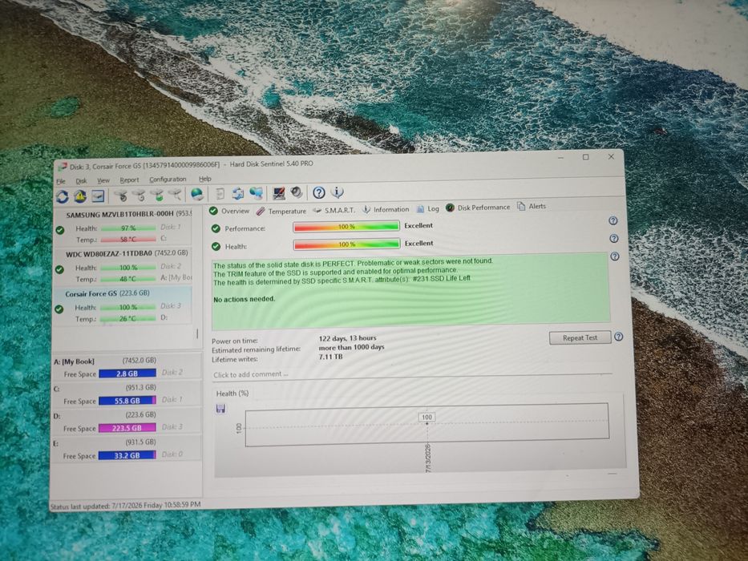Viewport: 748px width, 561px height.
Task: Open the Disk menu
Action: coord(81,181)
